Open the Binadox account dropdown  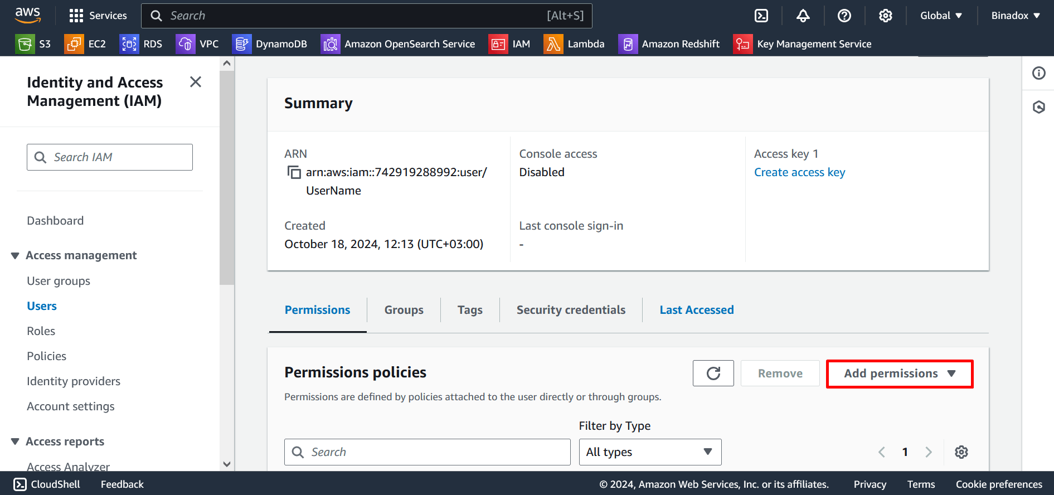(x=1016, y=16)
